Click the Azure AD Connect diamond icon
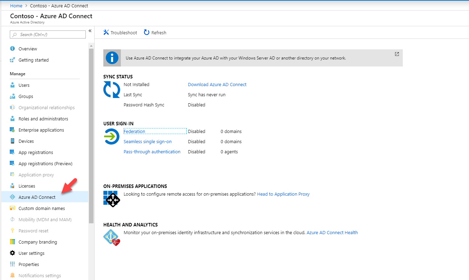Image resolution: width=469 pixels, height=280 pixels. (13, 197)
